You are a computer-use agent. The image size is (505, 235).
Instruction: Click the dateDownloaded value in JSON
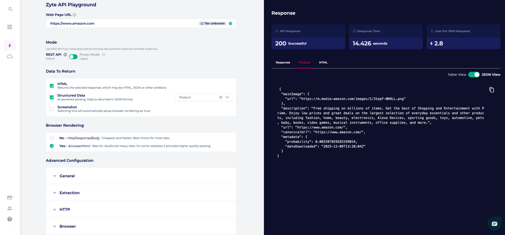(342, 146)
